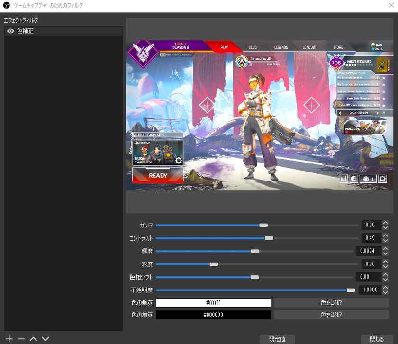Open 色を選択 for the 色の加算 color
Viewport: 398px width, 344px height.
click(331, 314)
